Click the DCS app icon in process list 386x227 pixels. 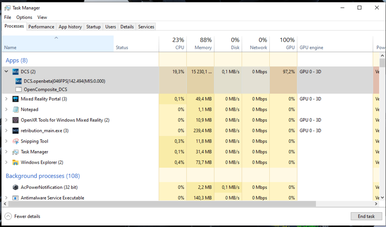click(x=15, y=72)
